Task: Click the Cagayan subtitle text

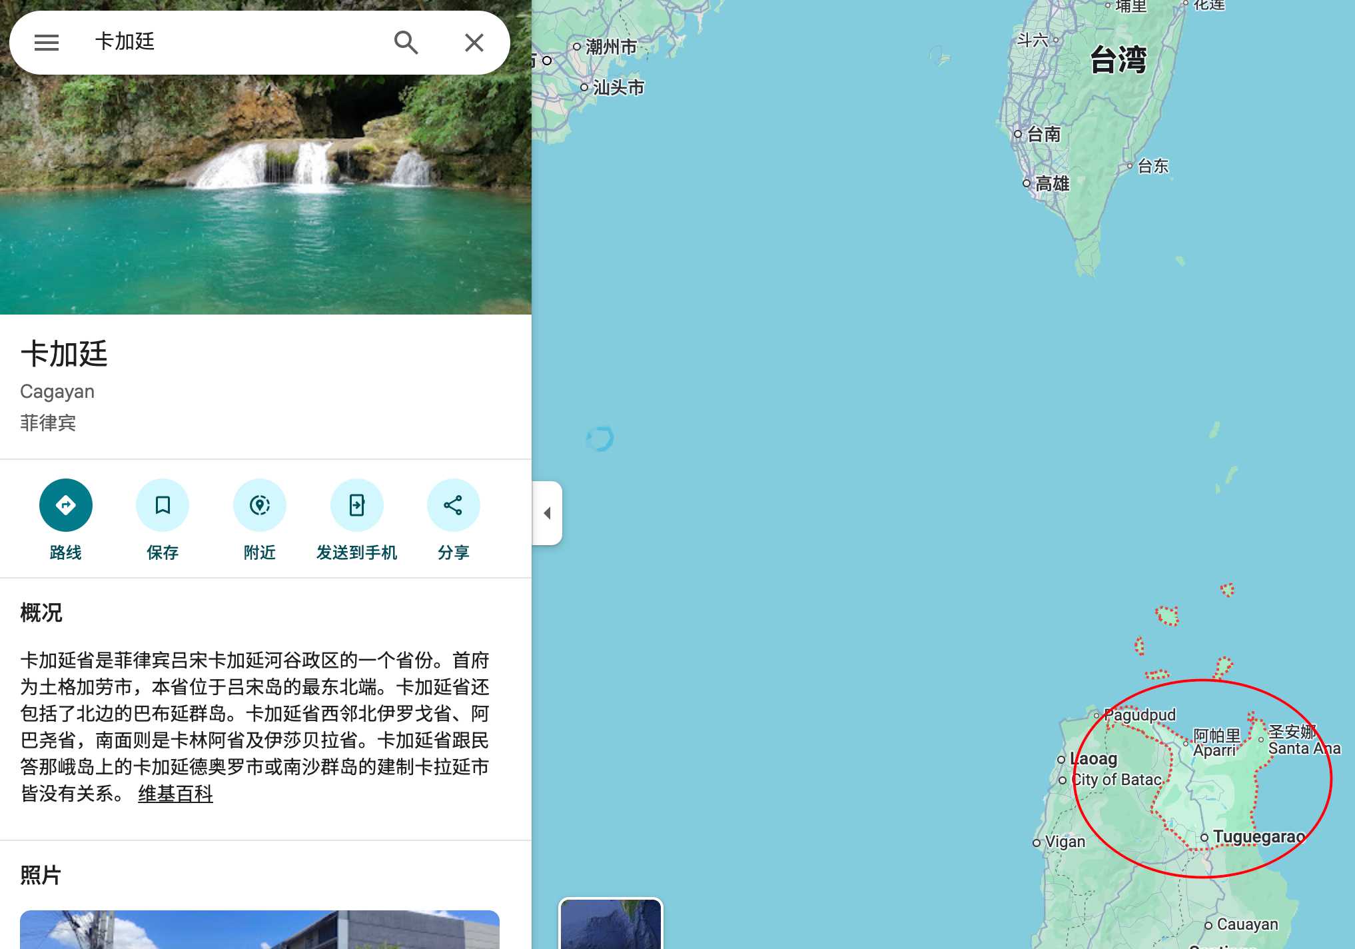Action: [57, 391]
